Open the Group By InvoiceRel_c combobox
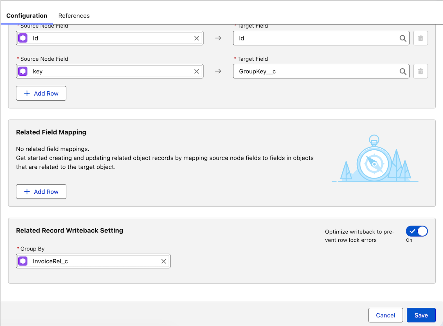This screenshot has width=443, height=326. 93,261
